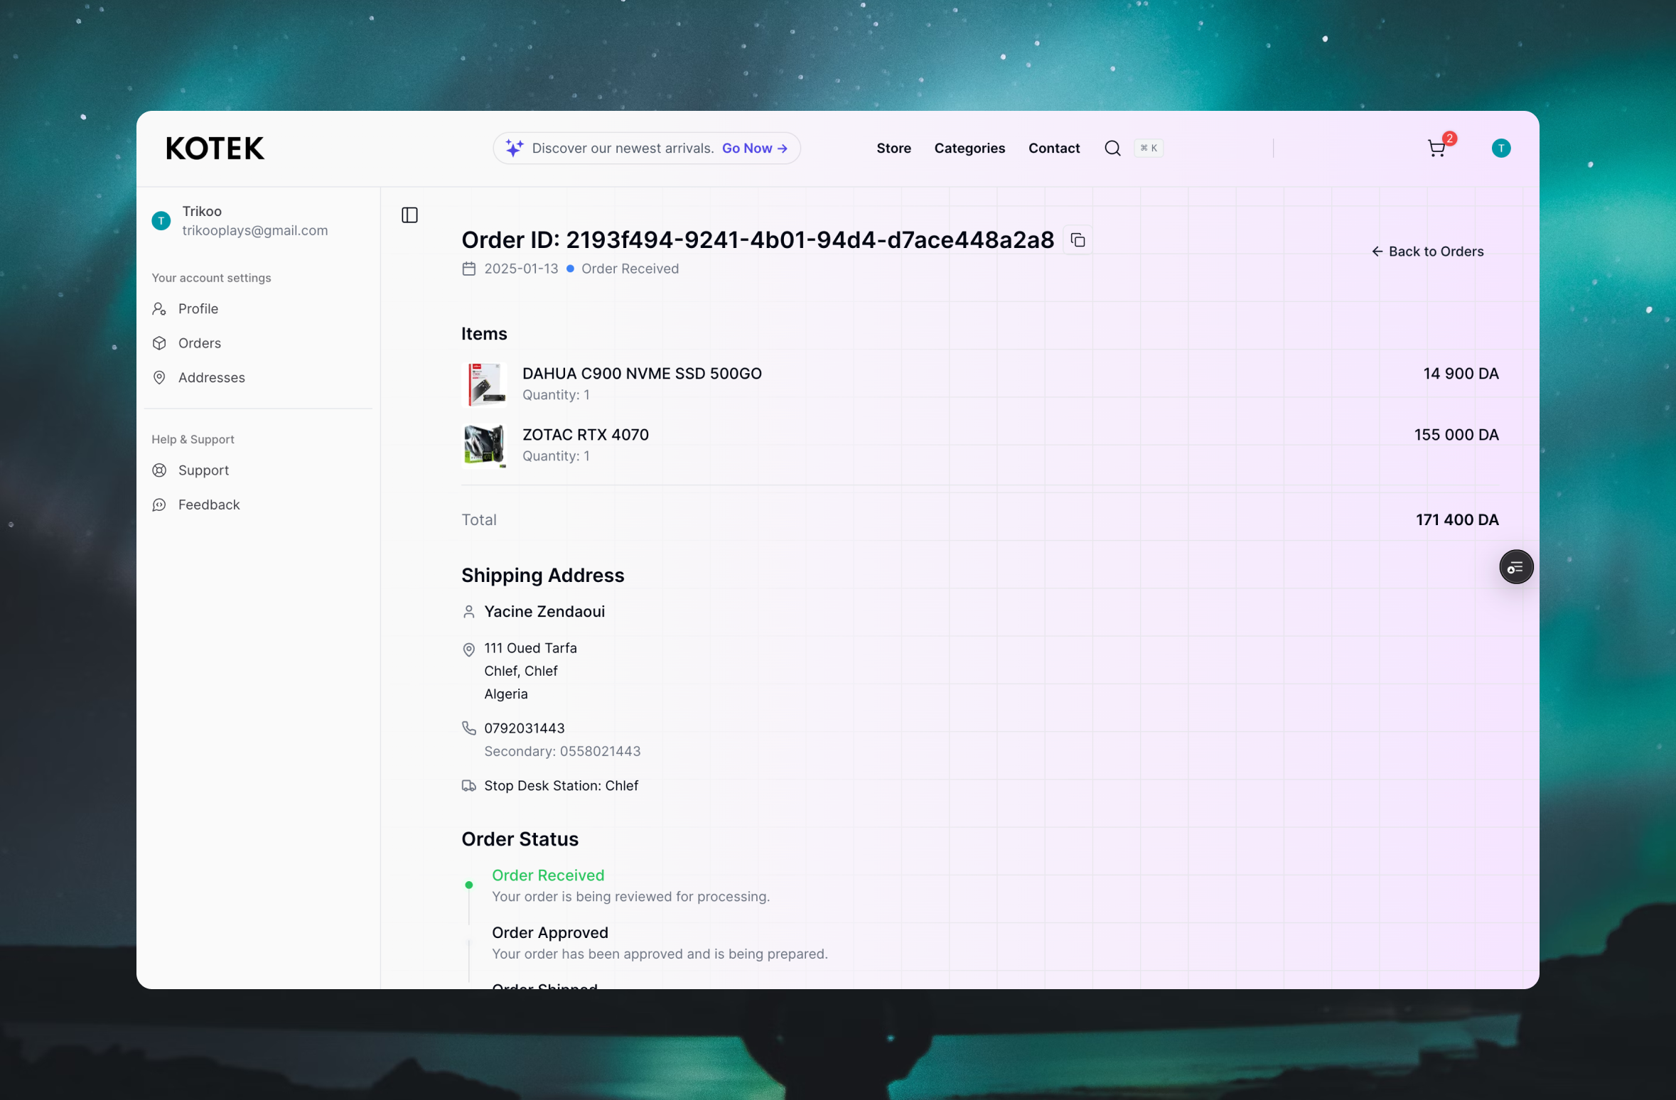The image size is (1676, 1100).
Task: Click the DAHUA C900 NVME SSD 500GO title
Action: coord(642,374)
